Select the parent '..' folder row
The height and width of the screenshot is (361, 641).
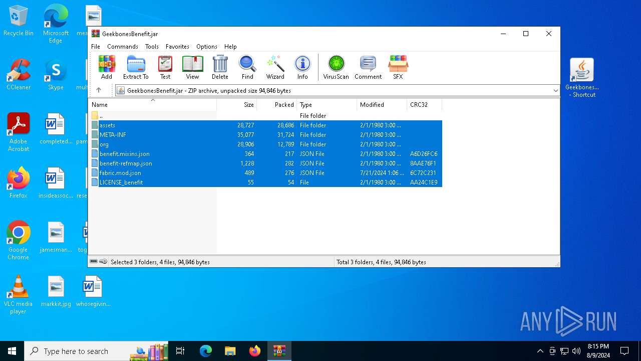(x=266, y=116)
